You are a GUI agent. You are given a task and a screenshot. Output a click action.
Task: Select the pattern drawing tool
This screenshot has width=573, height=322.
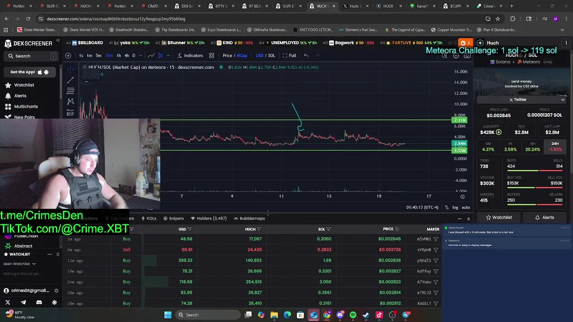70,102
